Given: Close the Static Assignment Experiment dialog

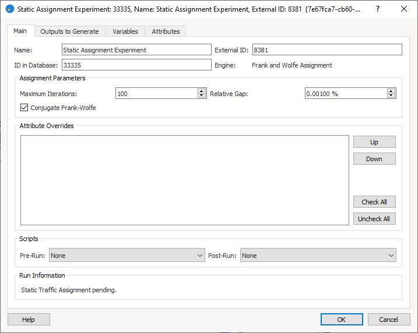Looking at the screenshot, I should [x=404, y=9].
